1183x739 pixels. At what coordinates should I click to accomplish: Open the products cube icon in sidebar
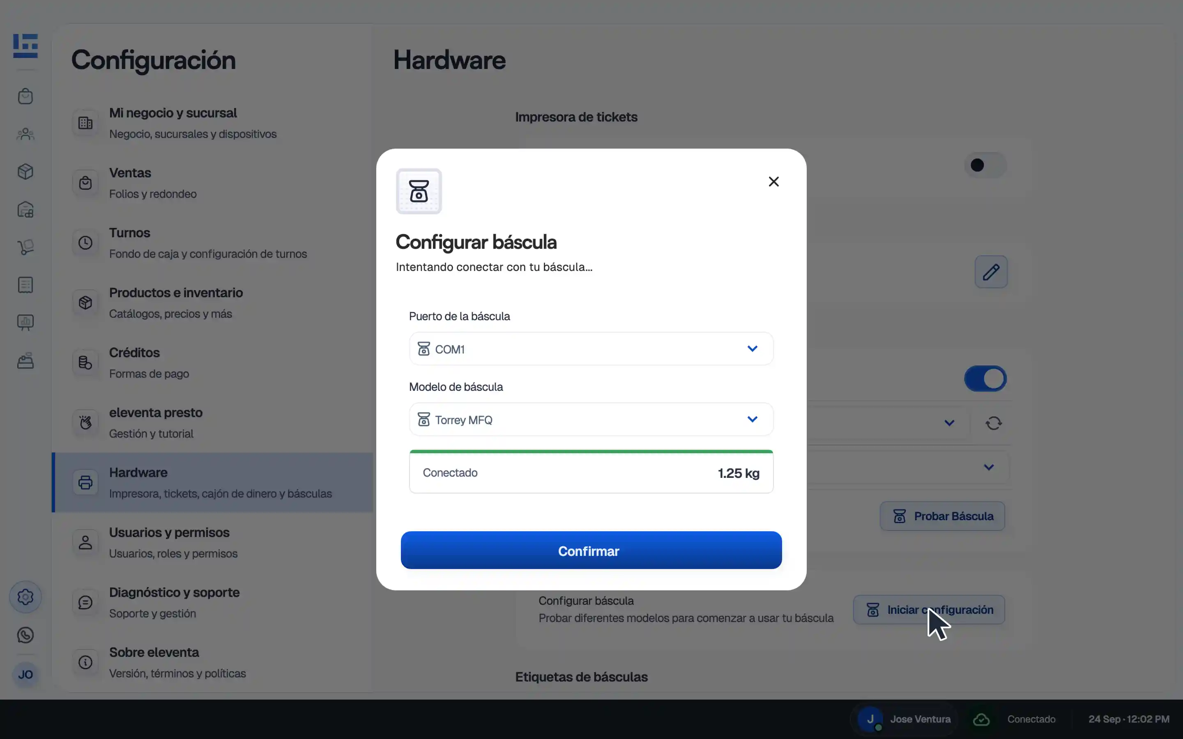(x=25, y=172)
